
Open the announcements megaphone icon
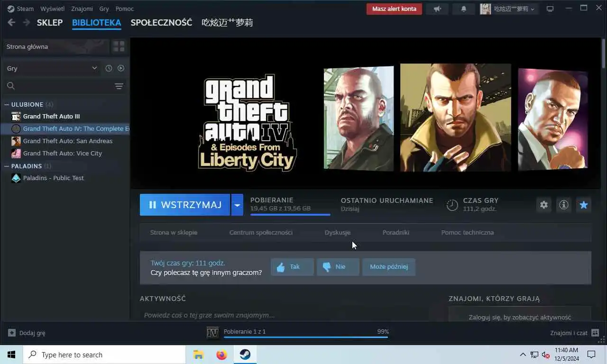coord(437,9)
